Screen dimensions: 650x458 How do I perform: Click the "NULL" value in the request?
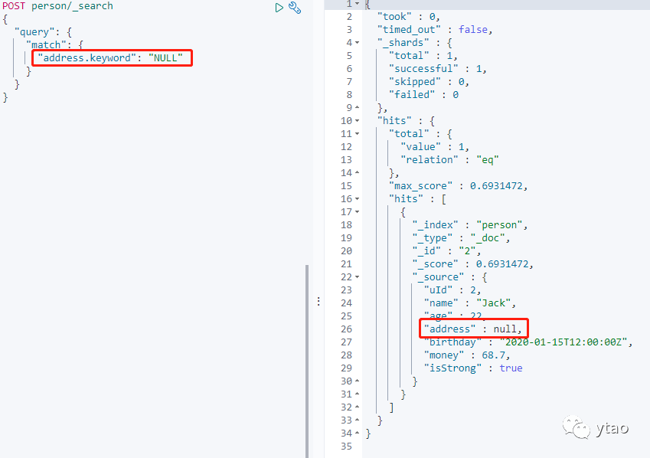165,57
